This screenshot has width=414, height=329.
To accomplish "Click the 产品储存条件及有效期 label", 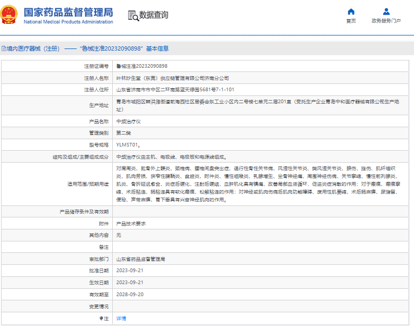I will pos(84,212).
